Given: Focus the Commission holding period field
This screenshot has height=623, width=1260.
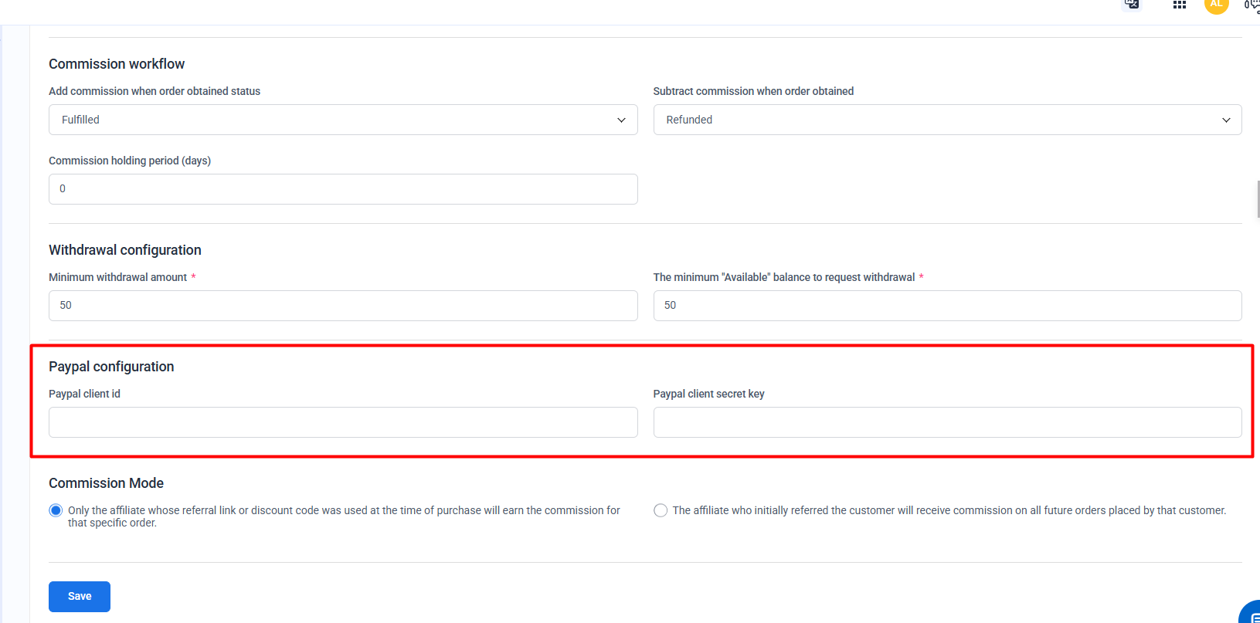Looking at the screenshot, I should [343, 189].
